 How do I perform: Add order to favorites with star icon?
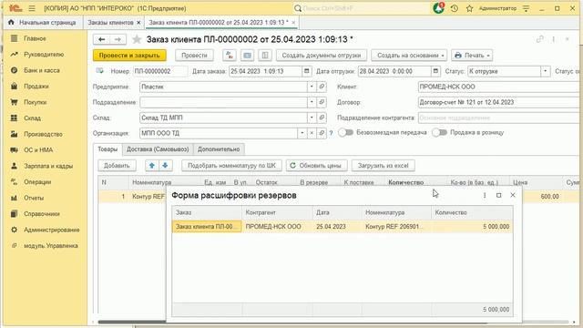tap(137, 39)
